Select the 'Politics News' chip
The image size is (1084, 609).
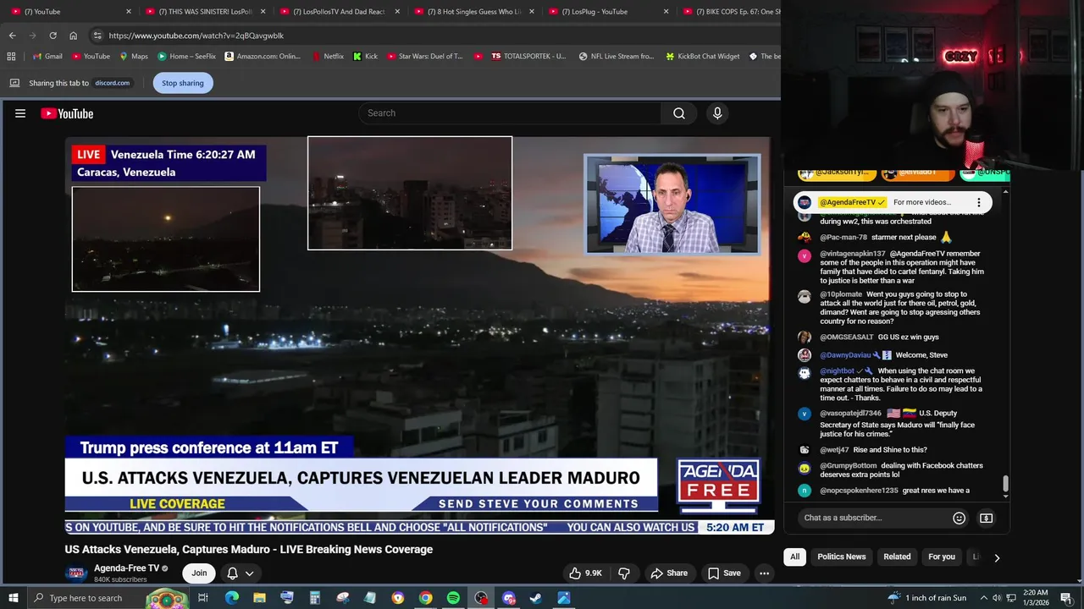coord(842,557)
